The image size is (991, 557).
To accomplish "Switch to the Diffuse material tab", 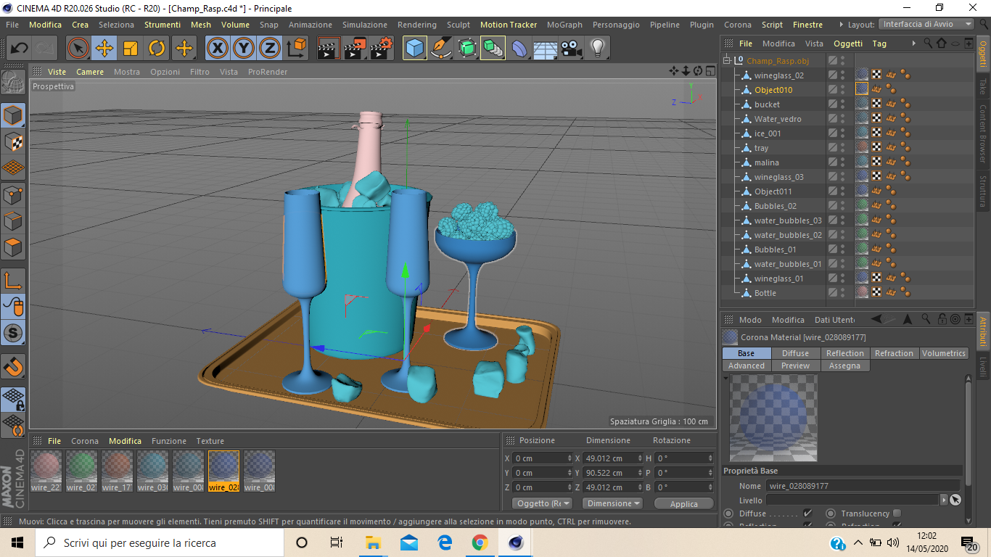I will 795,353.
